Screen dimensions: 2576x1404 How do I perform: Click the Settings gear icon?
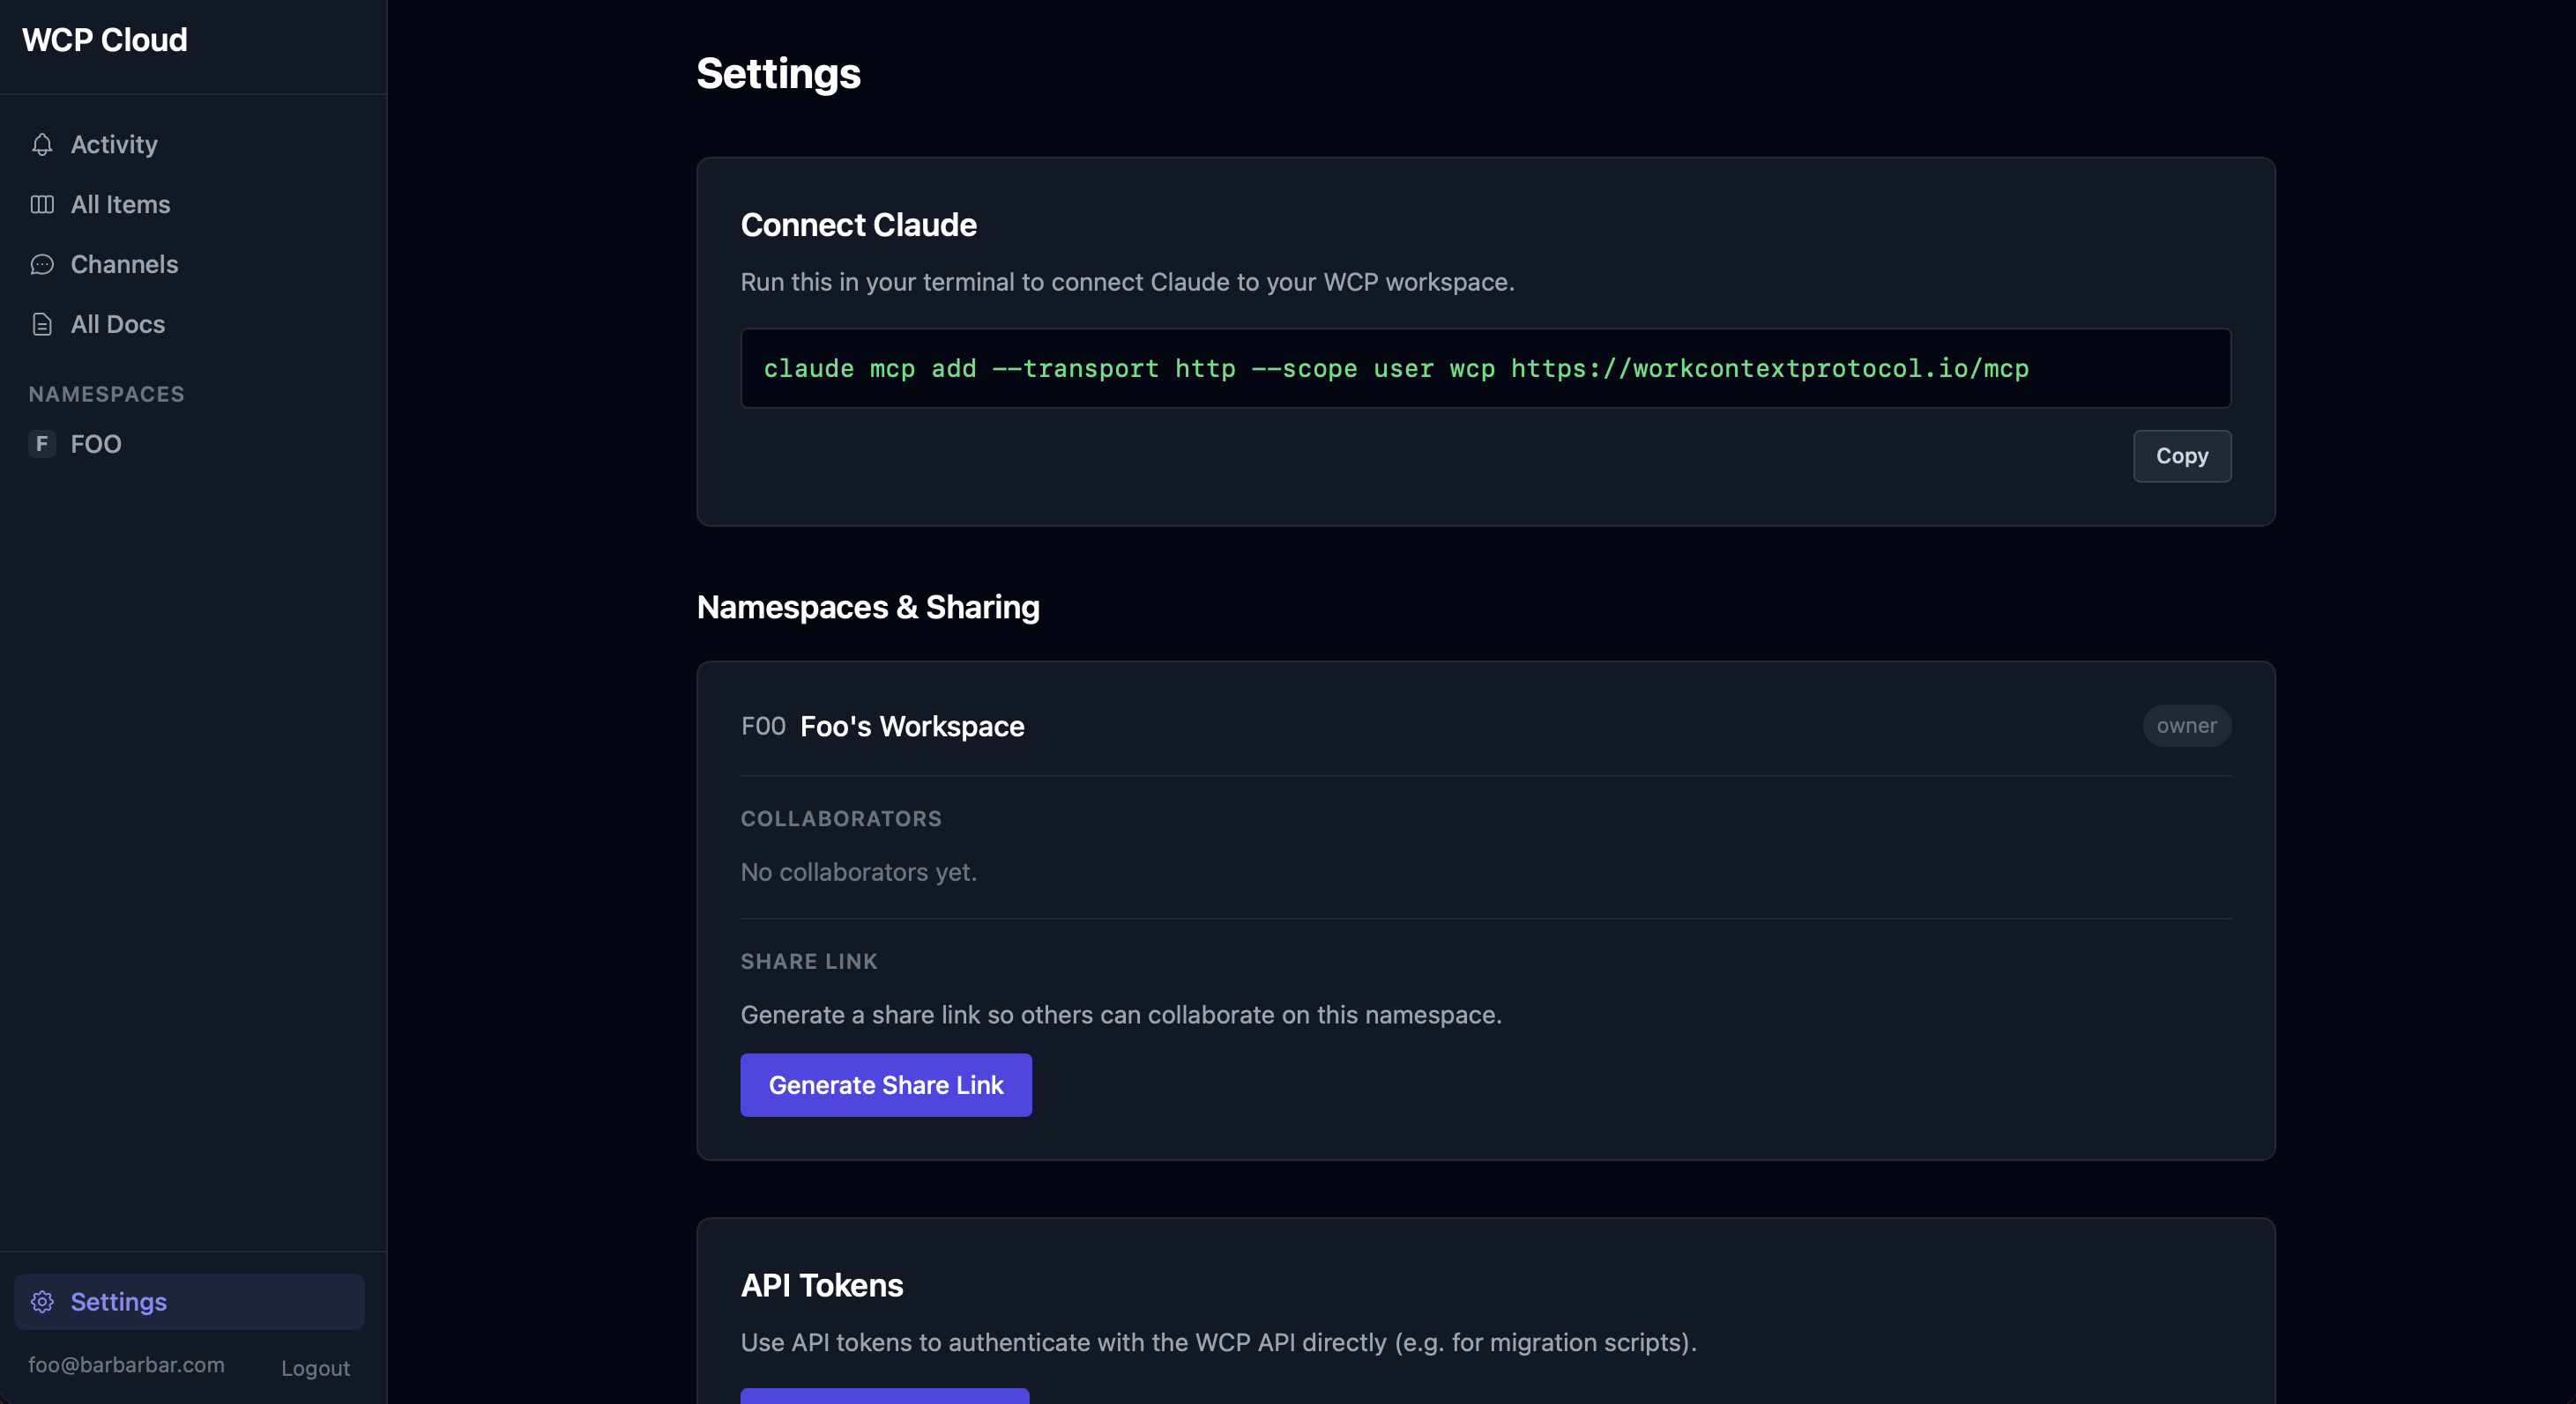[x=42, y=1302]
